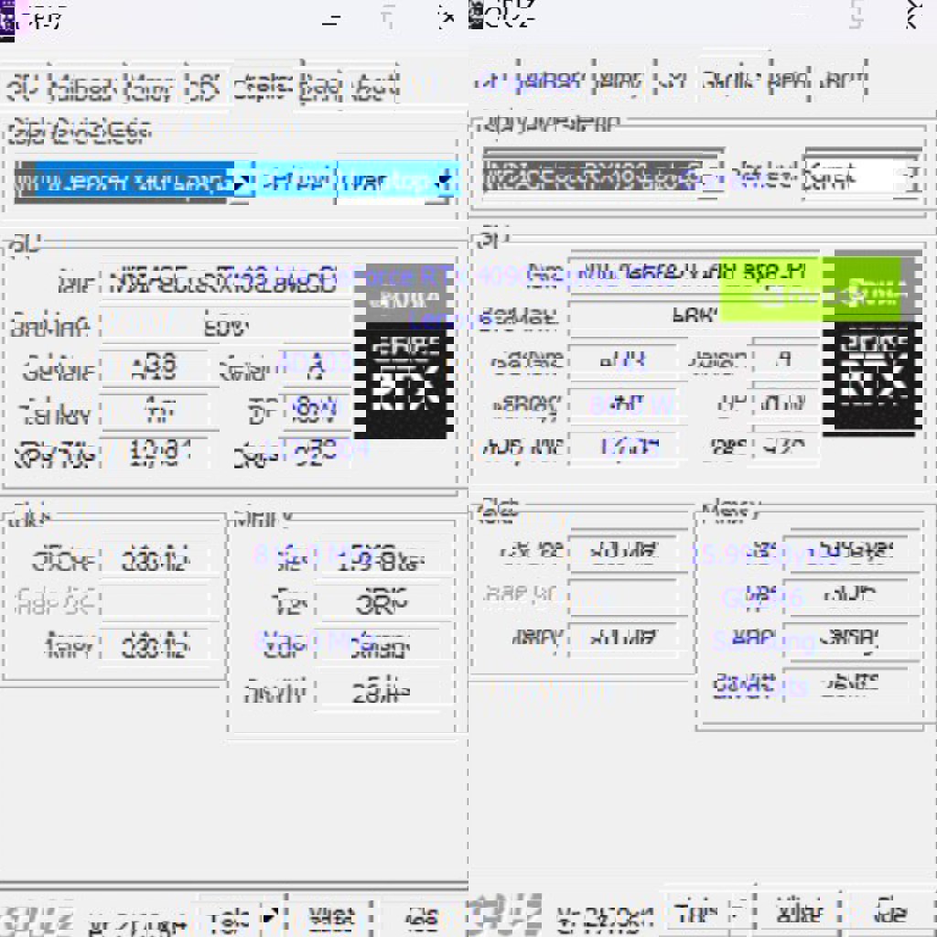Open the display device dropdown in the left window
This screenshot has height=937, width=937.
[242, 183]
